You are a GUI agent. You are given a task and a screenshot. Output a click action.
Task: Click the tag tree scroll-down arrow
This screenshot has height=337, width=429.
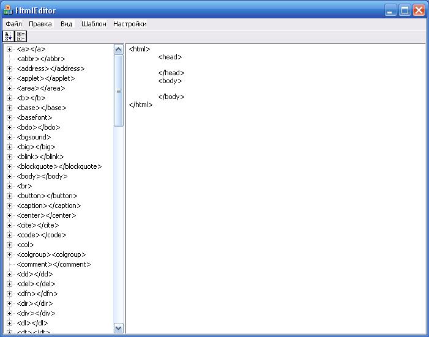click(119, 328)
